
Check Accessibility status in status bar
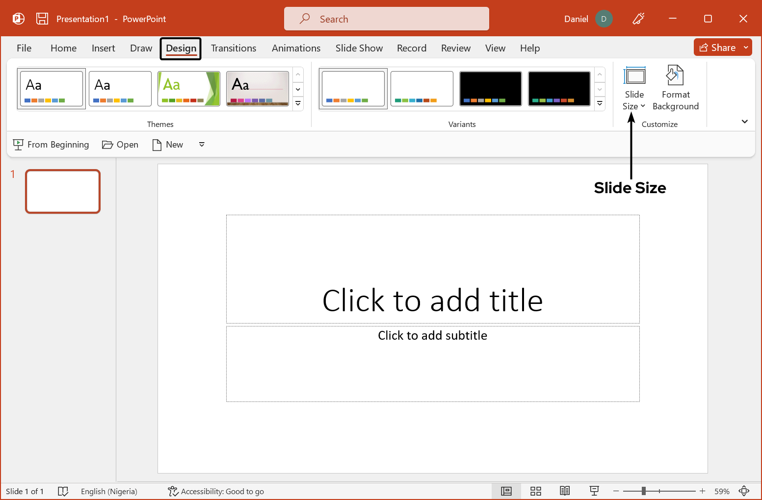(216, 491)
